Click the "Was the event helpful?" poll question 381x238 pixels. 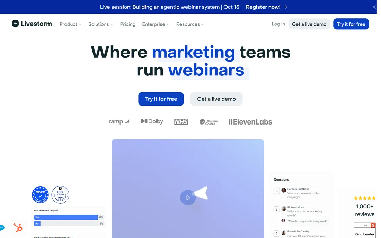tap(46, 210)
